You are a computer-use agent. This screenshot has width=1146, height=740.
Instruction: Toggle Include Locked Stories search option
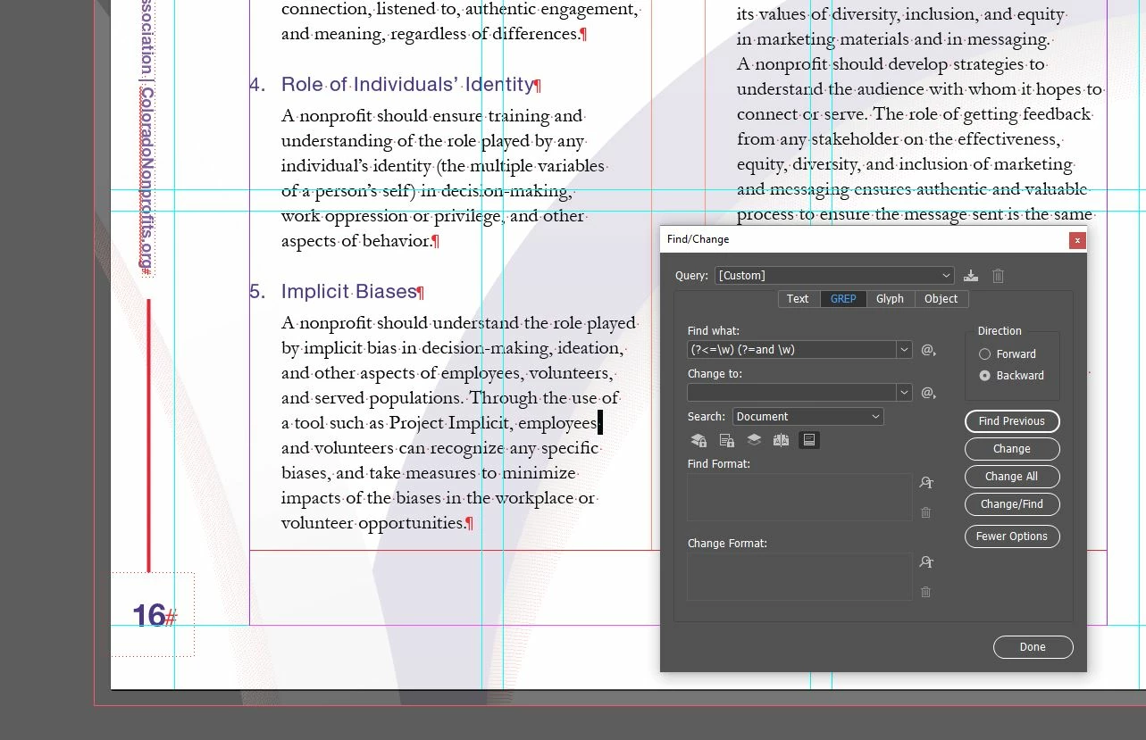pos(727,440)
